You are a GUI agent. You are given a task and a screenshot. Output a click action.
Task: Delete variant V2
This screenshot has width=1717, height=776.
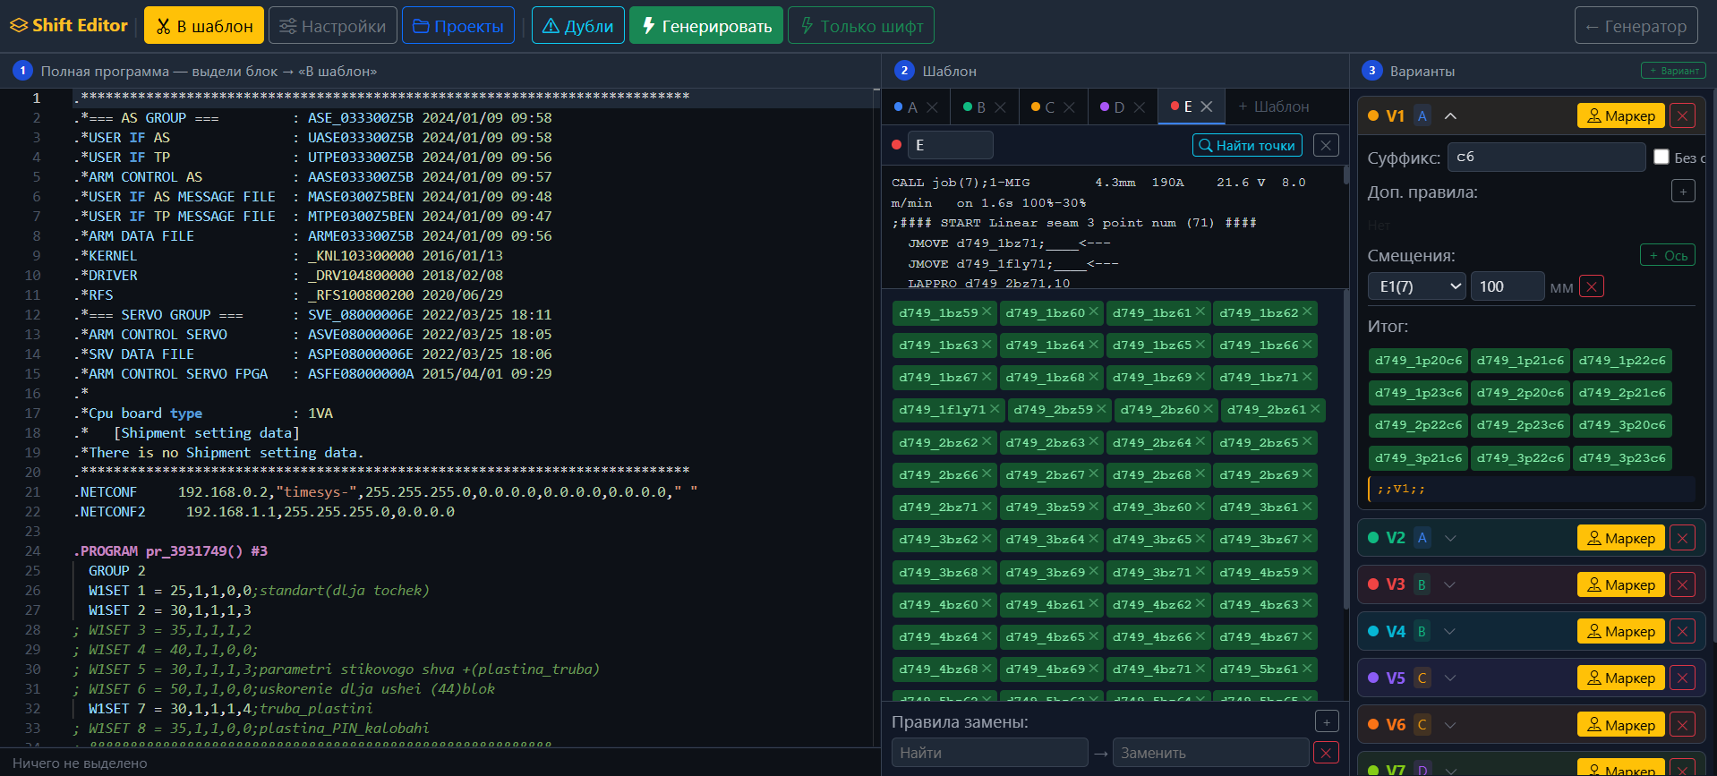point(1683,538)
